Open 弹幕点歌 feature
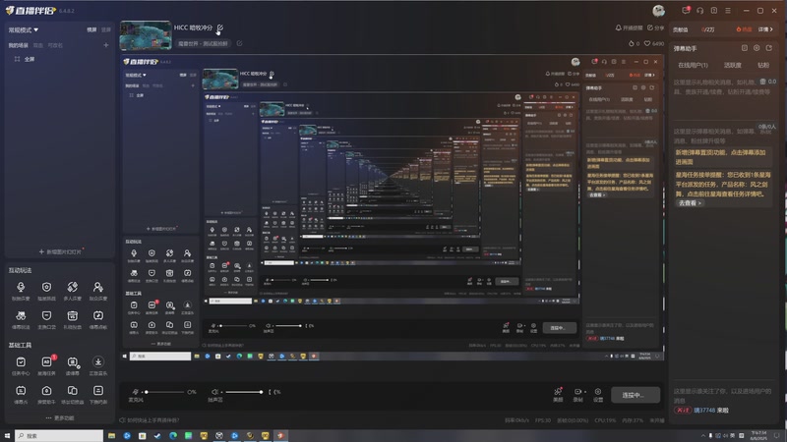The width and height of the screenshot is (787, 442). pyautogui.click(x=97, y=319)
